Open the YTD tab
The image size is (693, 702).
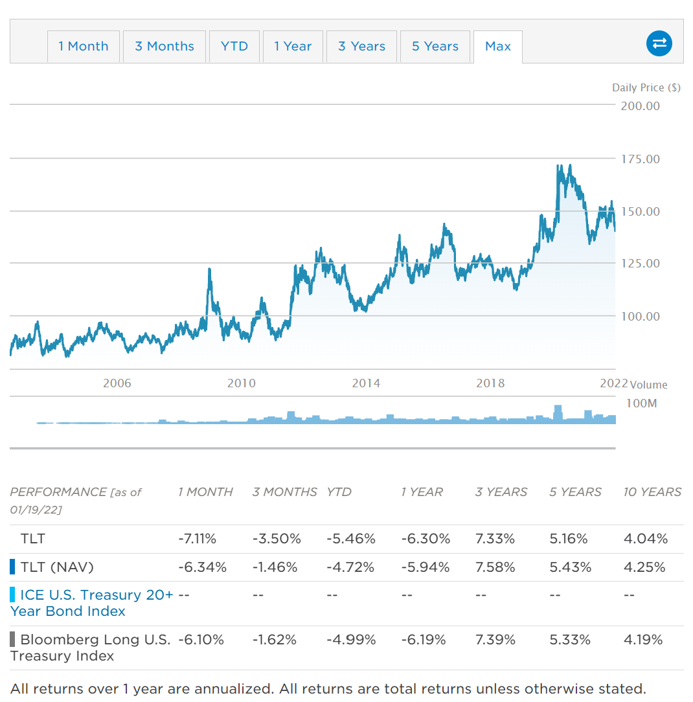click(x=234, y=47)
